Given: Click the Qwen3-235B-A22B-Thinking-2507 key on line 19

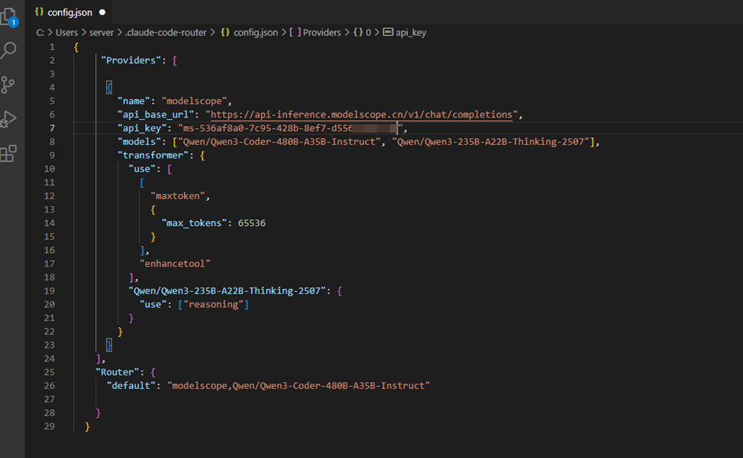Looking at the screenshot, I should 227,291.
